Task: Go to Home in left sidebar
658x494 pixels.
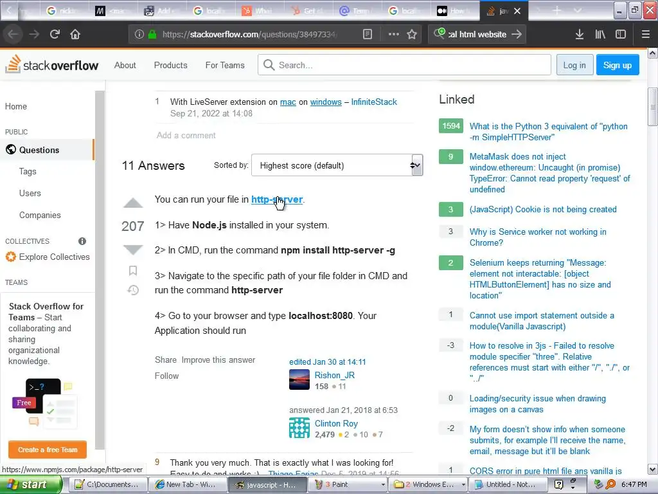Action: click(x=16, y=106)
